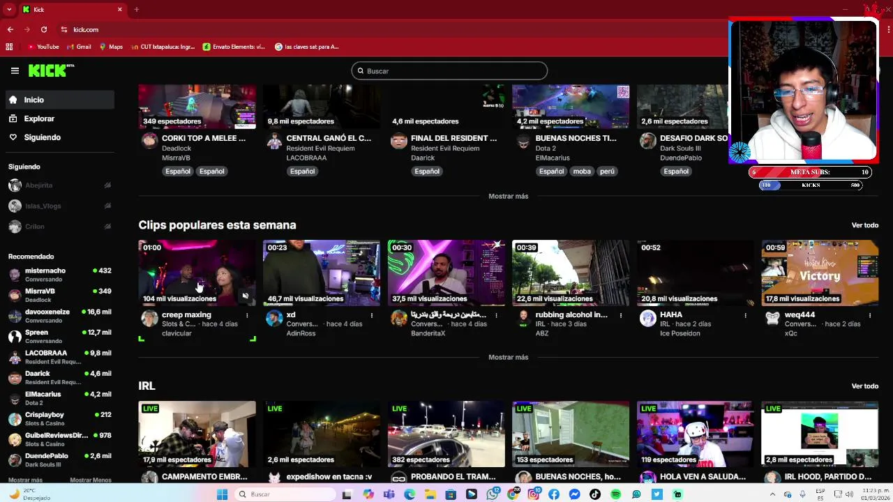Screen dimensions: 893x502
Task: Toggle notifications for Crilon
Action: point(107,227)
